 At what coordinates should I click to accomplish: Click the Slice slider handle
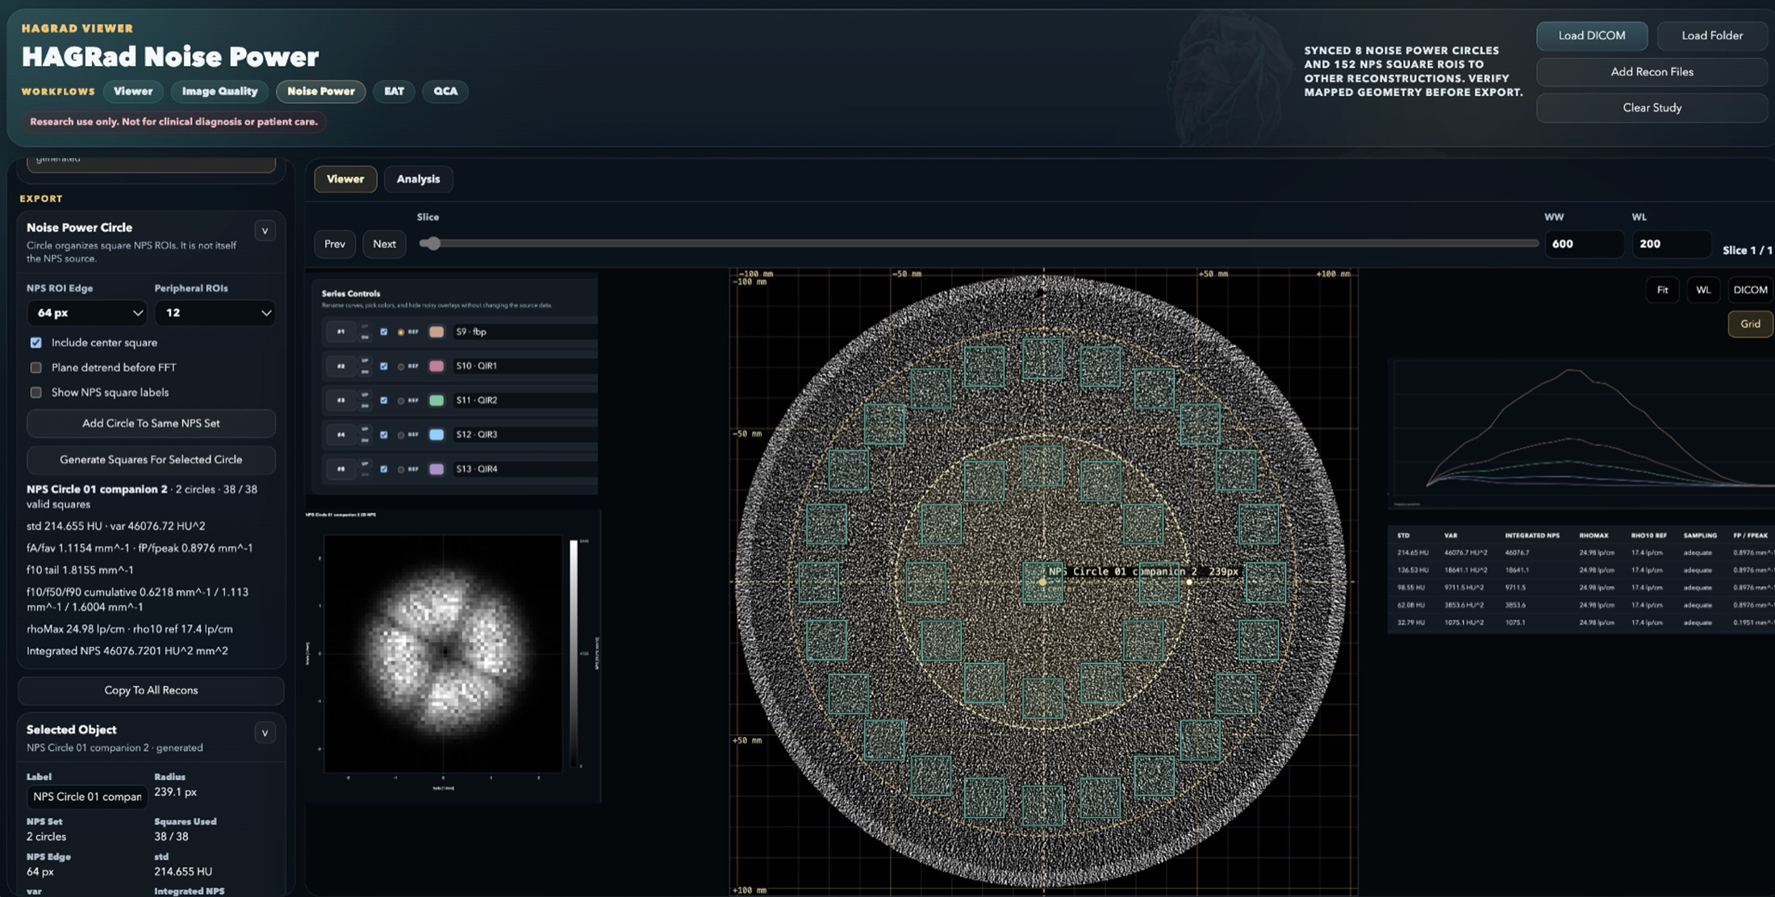coord(433,244)
